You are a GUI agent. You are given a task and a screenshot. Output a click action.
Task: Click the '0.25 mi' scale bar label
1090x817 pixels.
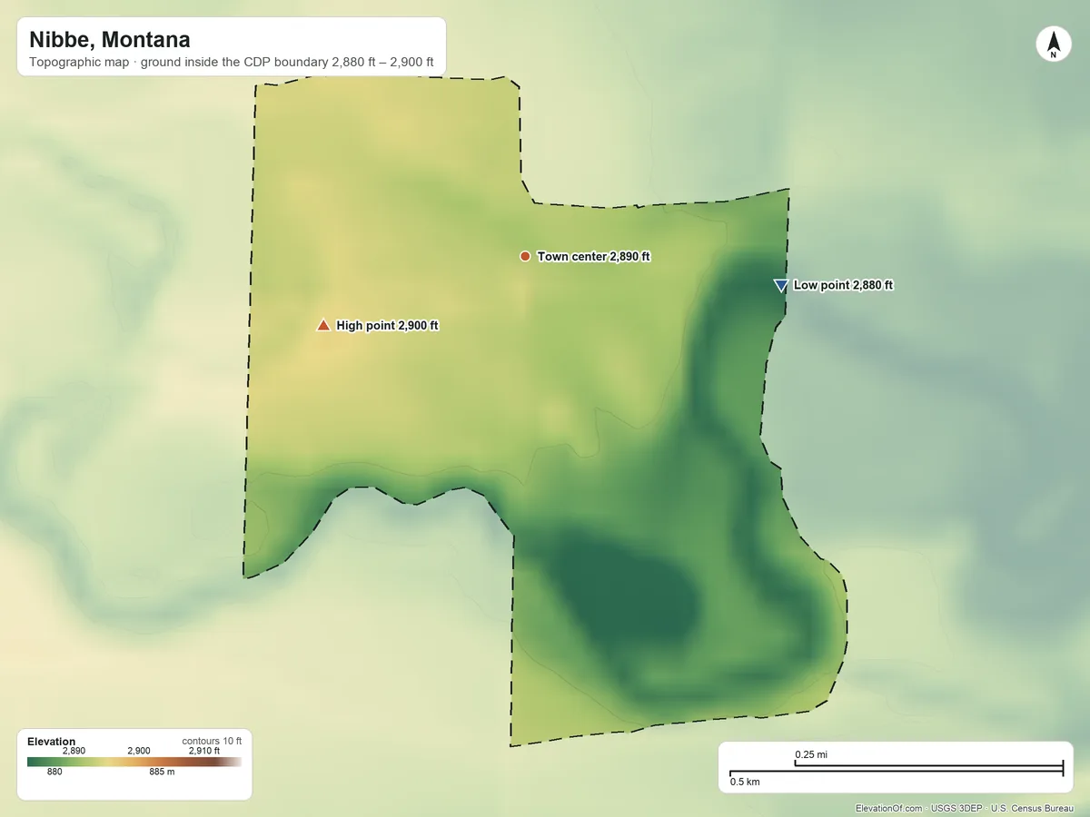coord(811,754)
